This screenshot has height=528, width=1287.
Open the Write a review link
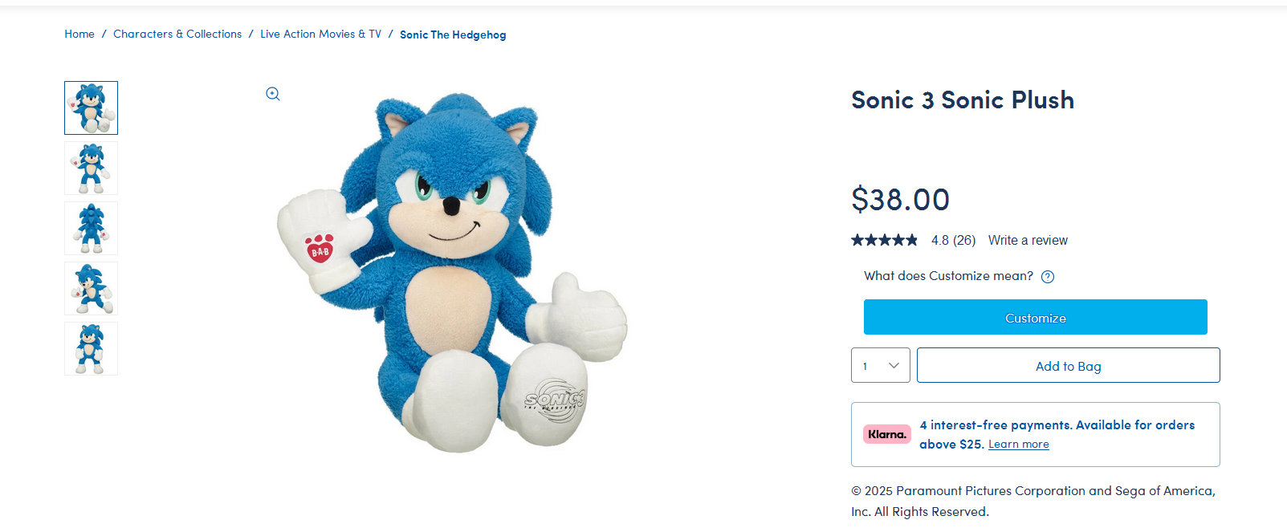pyautogui.click(x=1028, y=240)
